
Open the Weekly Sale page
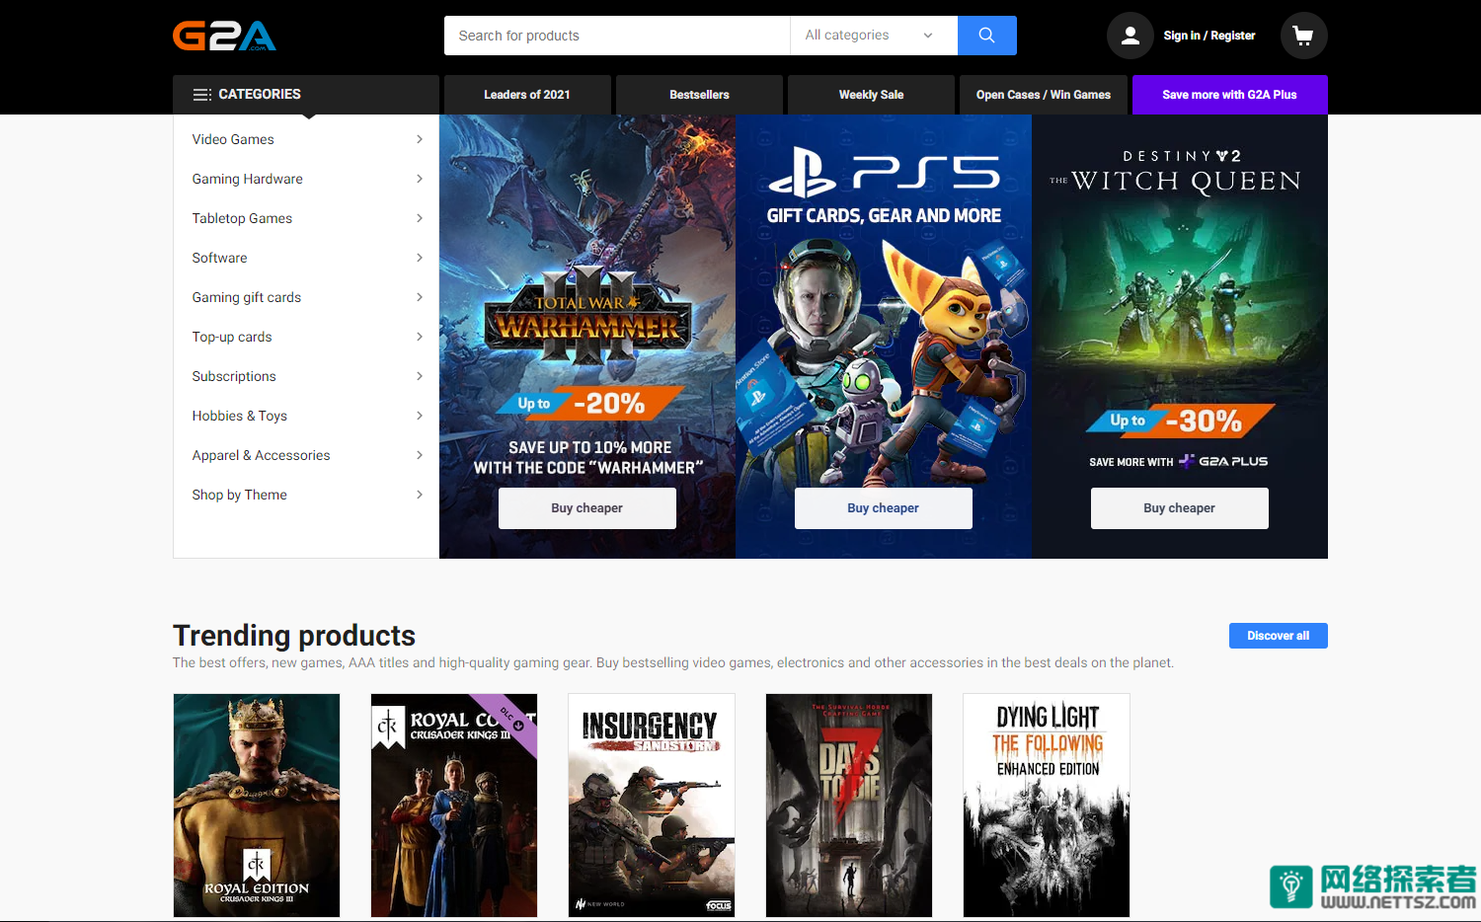coord(870,94)
